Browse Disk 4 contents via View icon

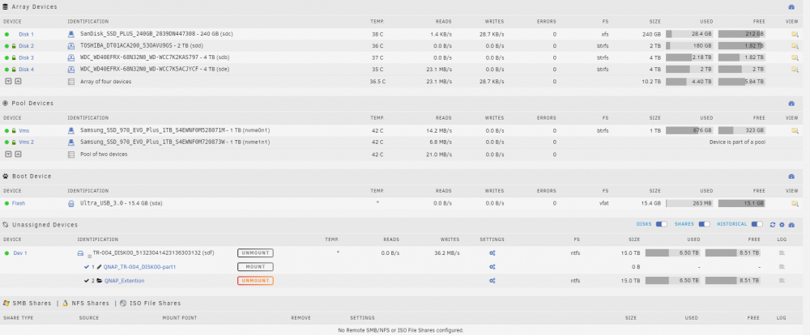click(795, 69)
